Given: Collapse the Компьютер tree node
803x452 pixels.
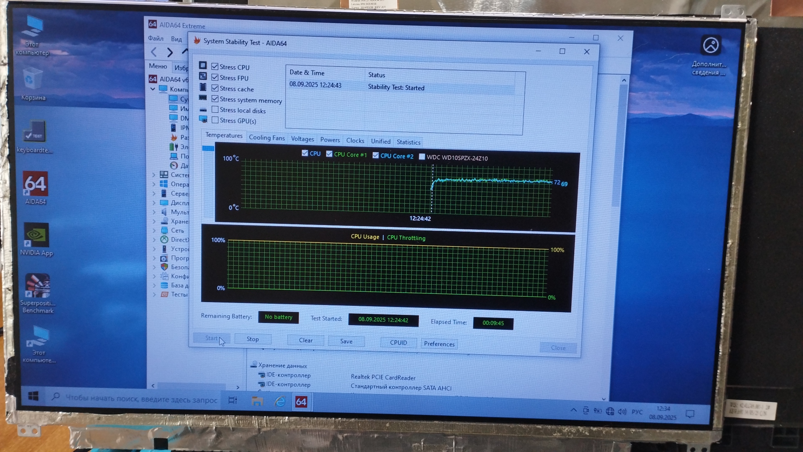Looking at the screenshot, I should tap(153, 89).
